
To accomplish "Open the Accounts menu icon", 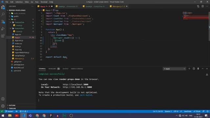I will [x=3, y=99].
